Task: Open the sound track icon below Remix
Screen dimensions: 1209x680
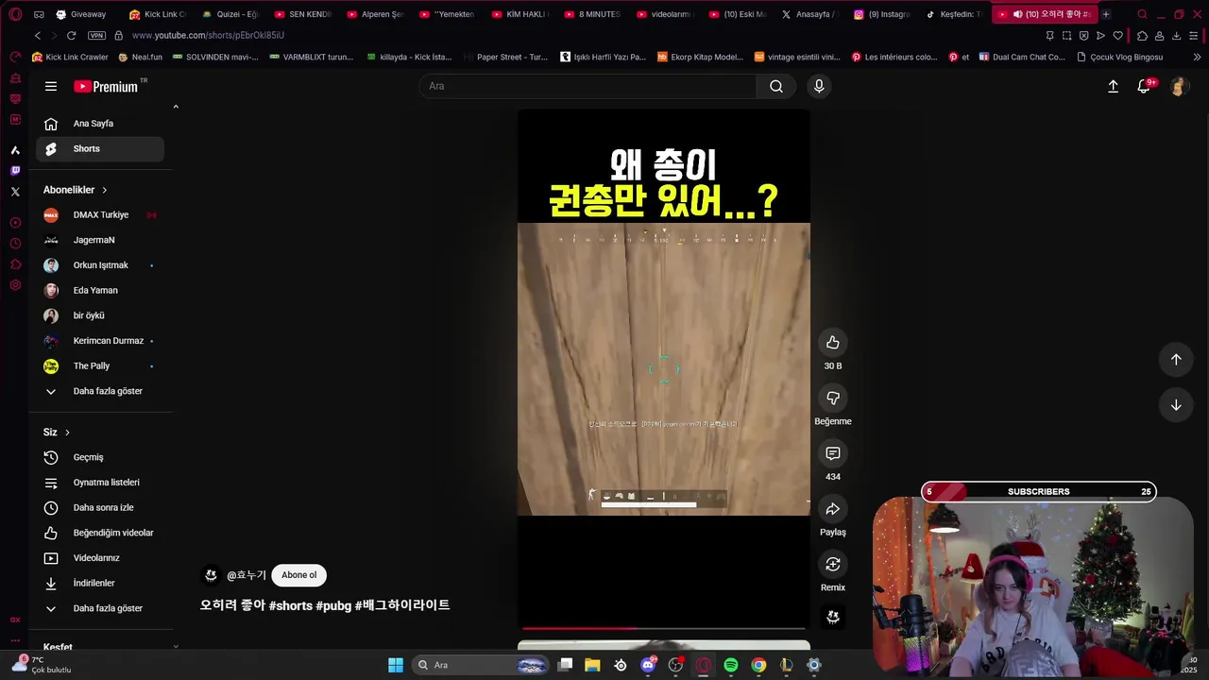Action: point(832,617)
